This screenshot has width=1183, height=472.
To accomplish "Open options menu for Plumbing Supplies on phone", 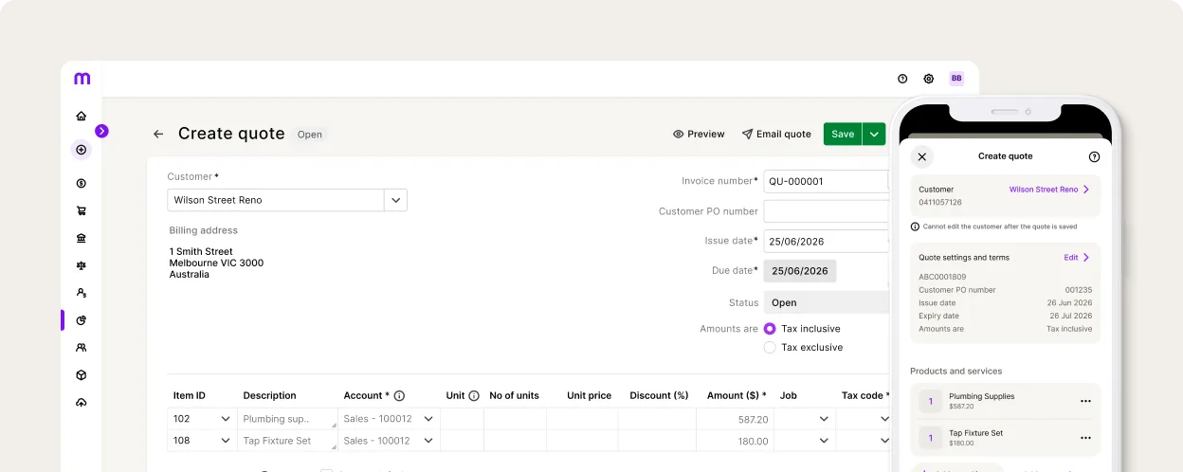I will 1085,401.
